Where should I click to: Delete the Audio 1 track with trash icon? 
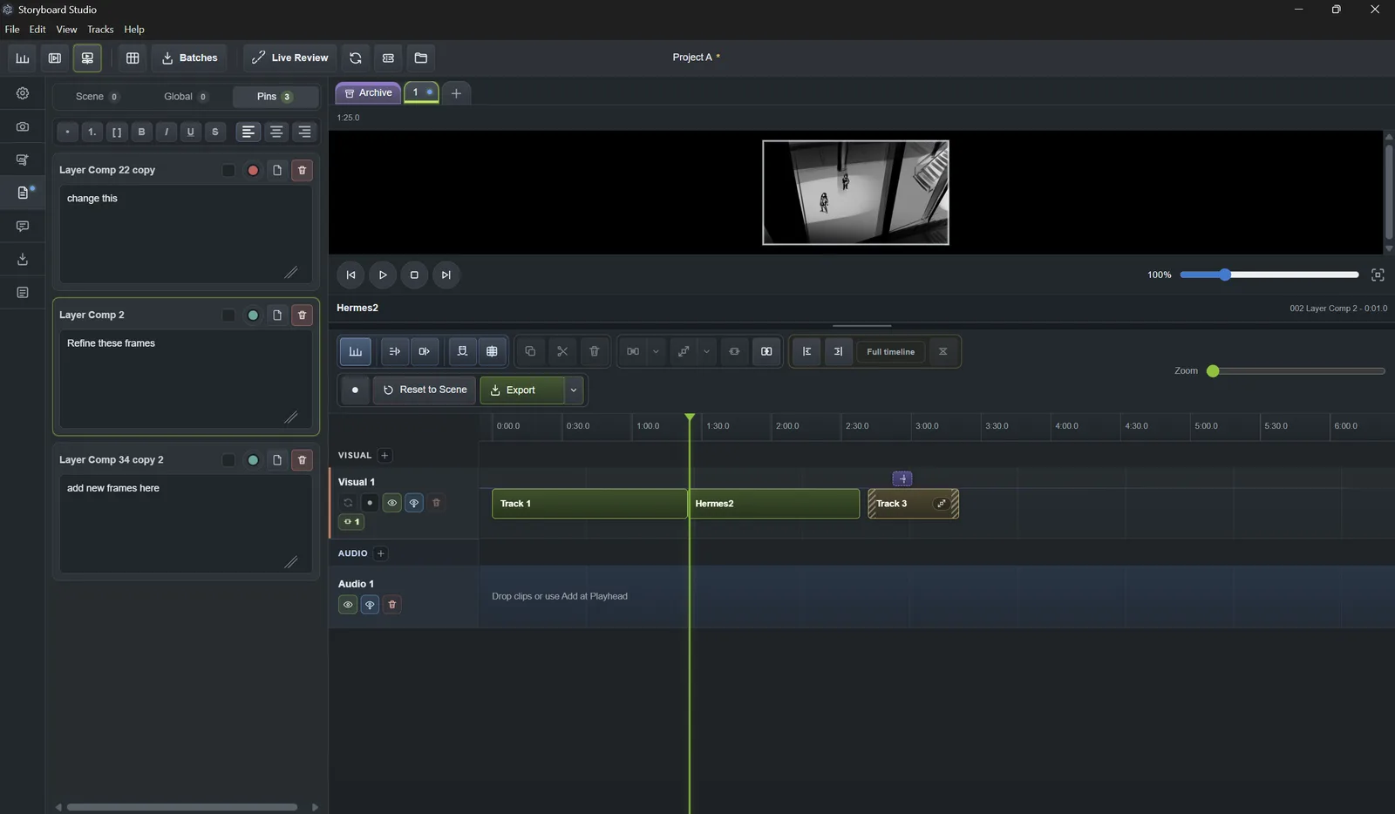[x=392, y=604]
